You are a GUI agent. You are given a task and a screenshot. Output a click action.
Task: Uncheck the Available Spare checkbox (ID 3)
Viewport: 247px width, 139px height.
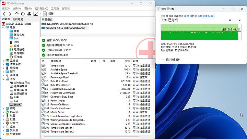click(43, 69)
